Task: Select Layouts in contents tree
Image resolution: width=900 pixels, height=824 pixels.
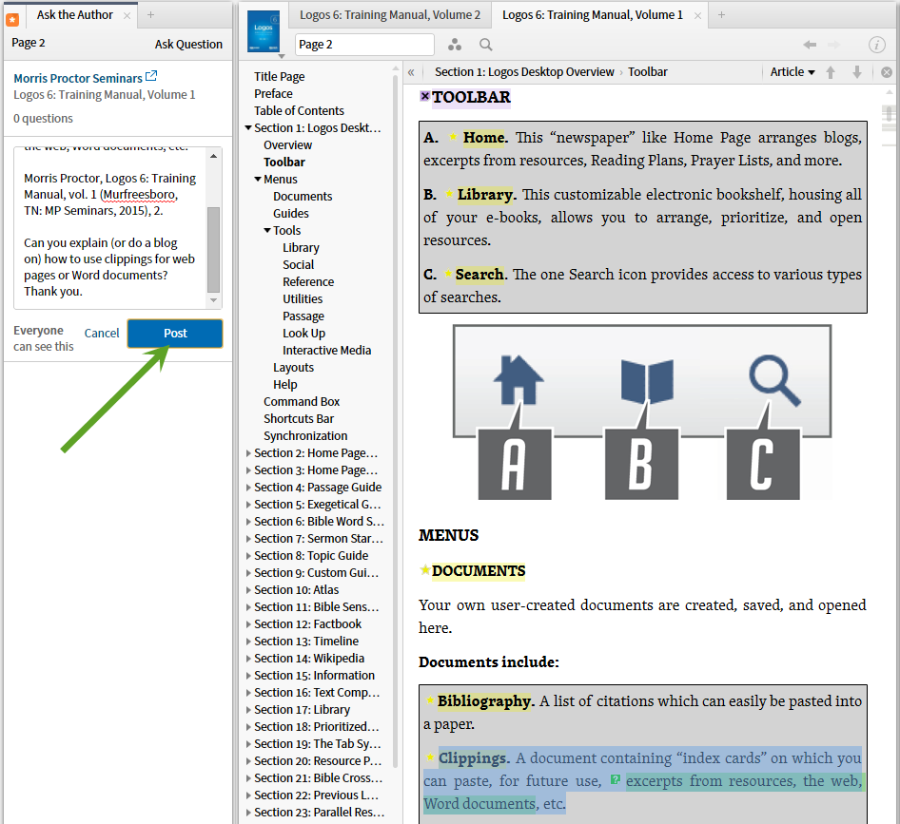Action: coord(293,368)
